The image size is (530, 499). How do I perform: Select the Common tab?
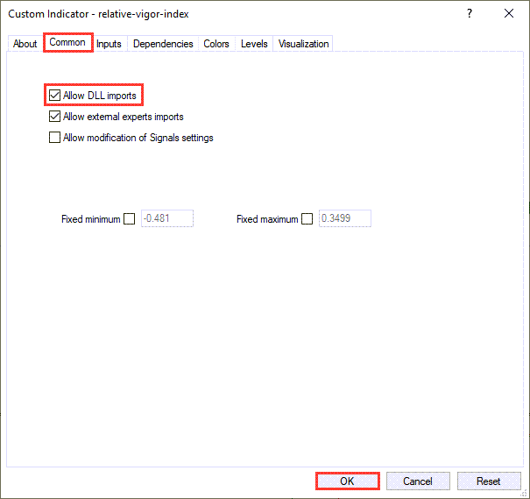coord(67,42)
